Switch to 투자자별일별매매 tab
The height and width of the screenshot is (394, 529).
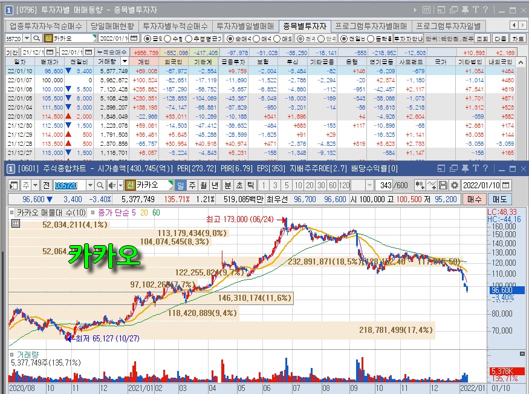tap(245, 26)
